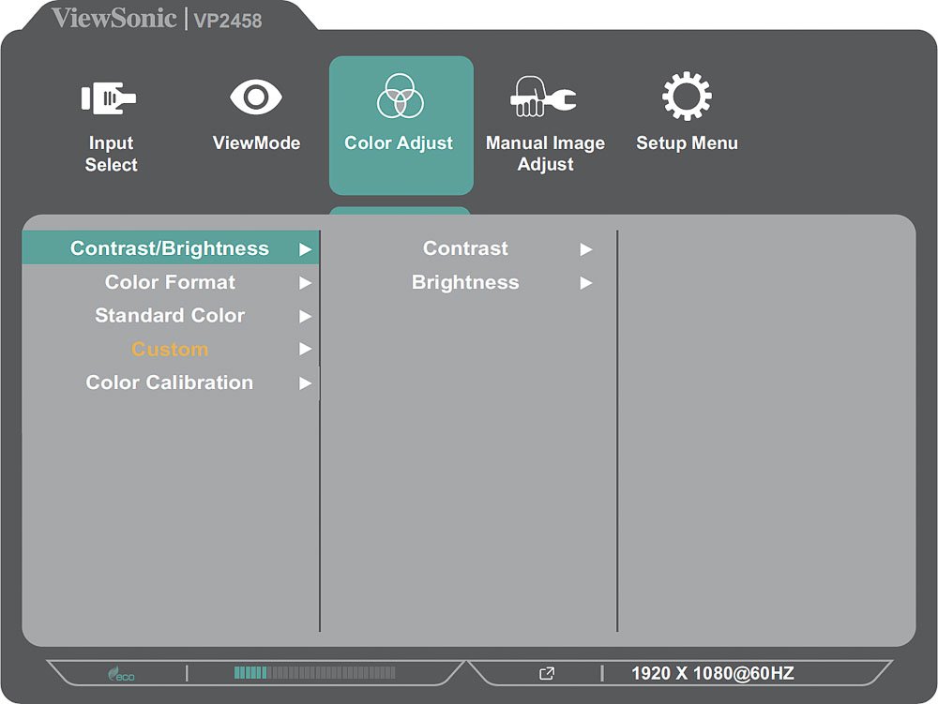Open the Setup Menu gear icon
Image resolution: width=938 pixels, height=704 pixels.
click(687, 97)
